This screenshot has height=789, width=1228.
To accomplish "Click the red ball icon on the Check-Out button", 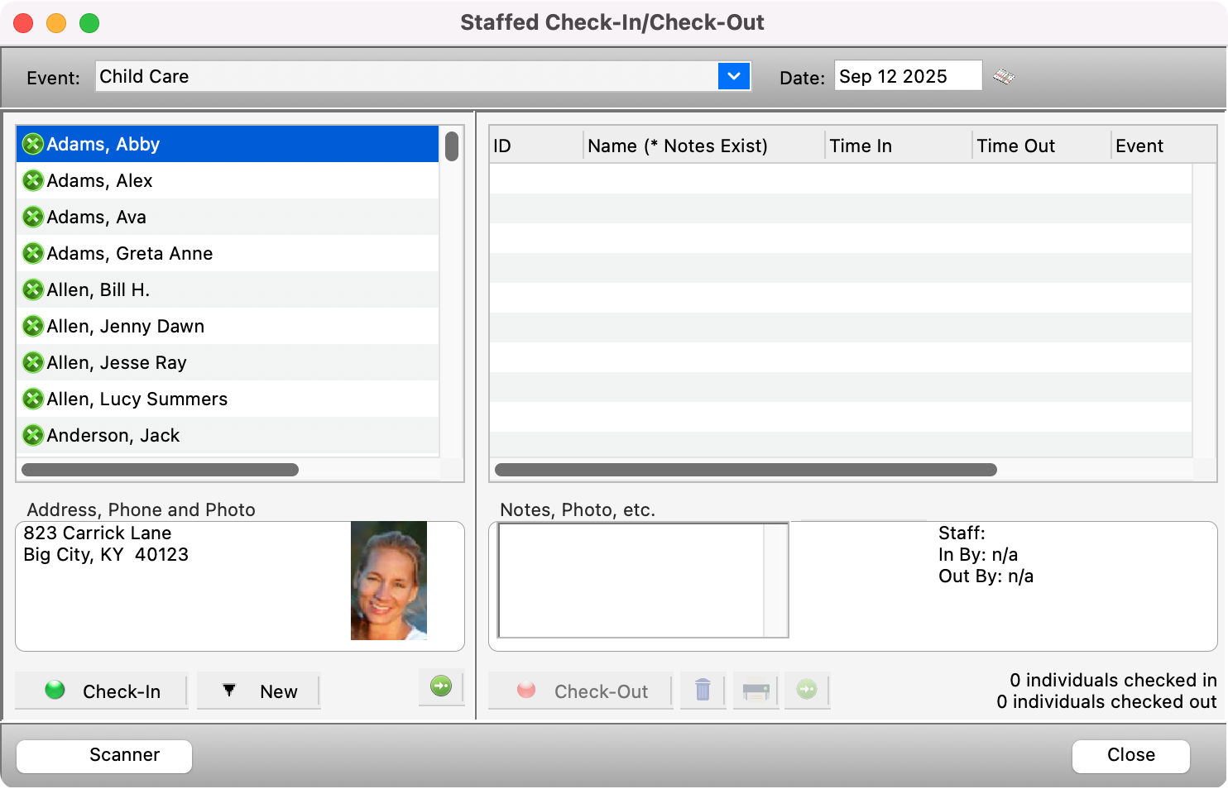I will click(525, 691).
